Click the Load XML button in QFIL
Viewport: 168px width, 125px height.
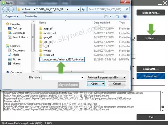pos(151,69)
